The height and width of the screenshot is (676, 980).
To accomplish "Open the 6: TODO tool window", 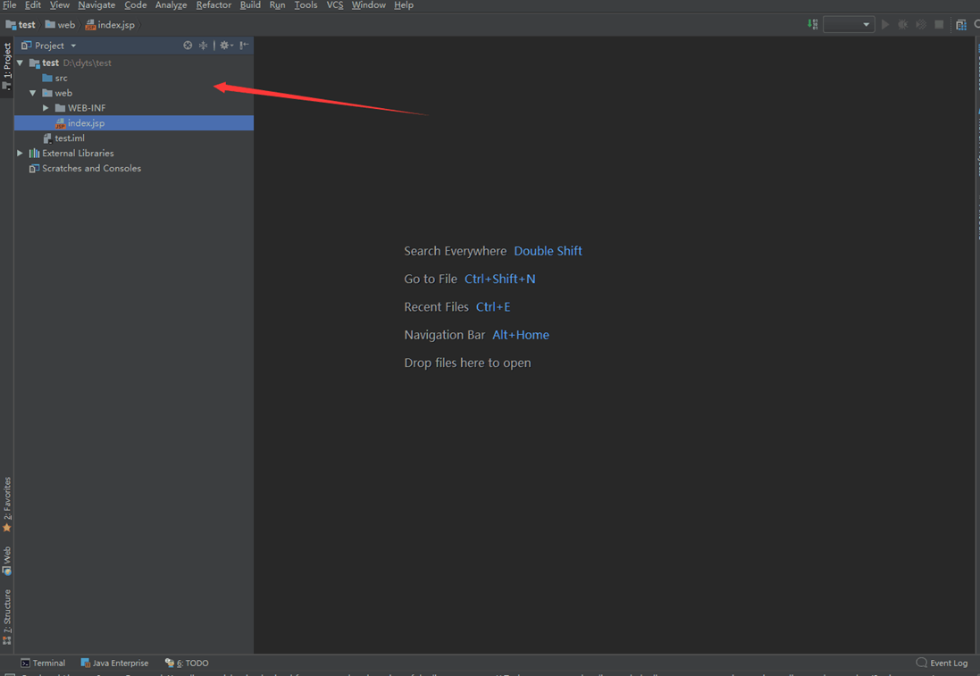I will (187, 663).
